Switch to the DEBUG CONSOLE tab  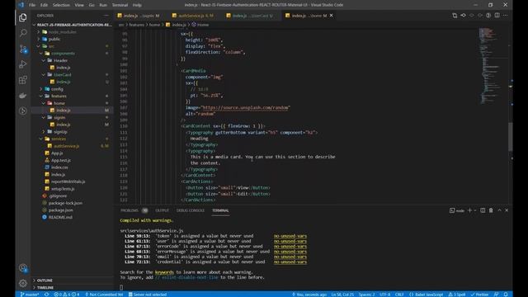[191, 210]
